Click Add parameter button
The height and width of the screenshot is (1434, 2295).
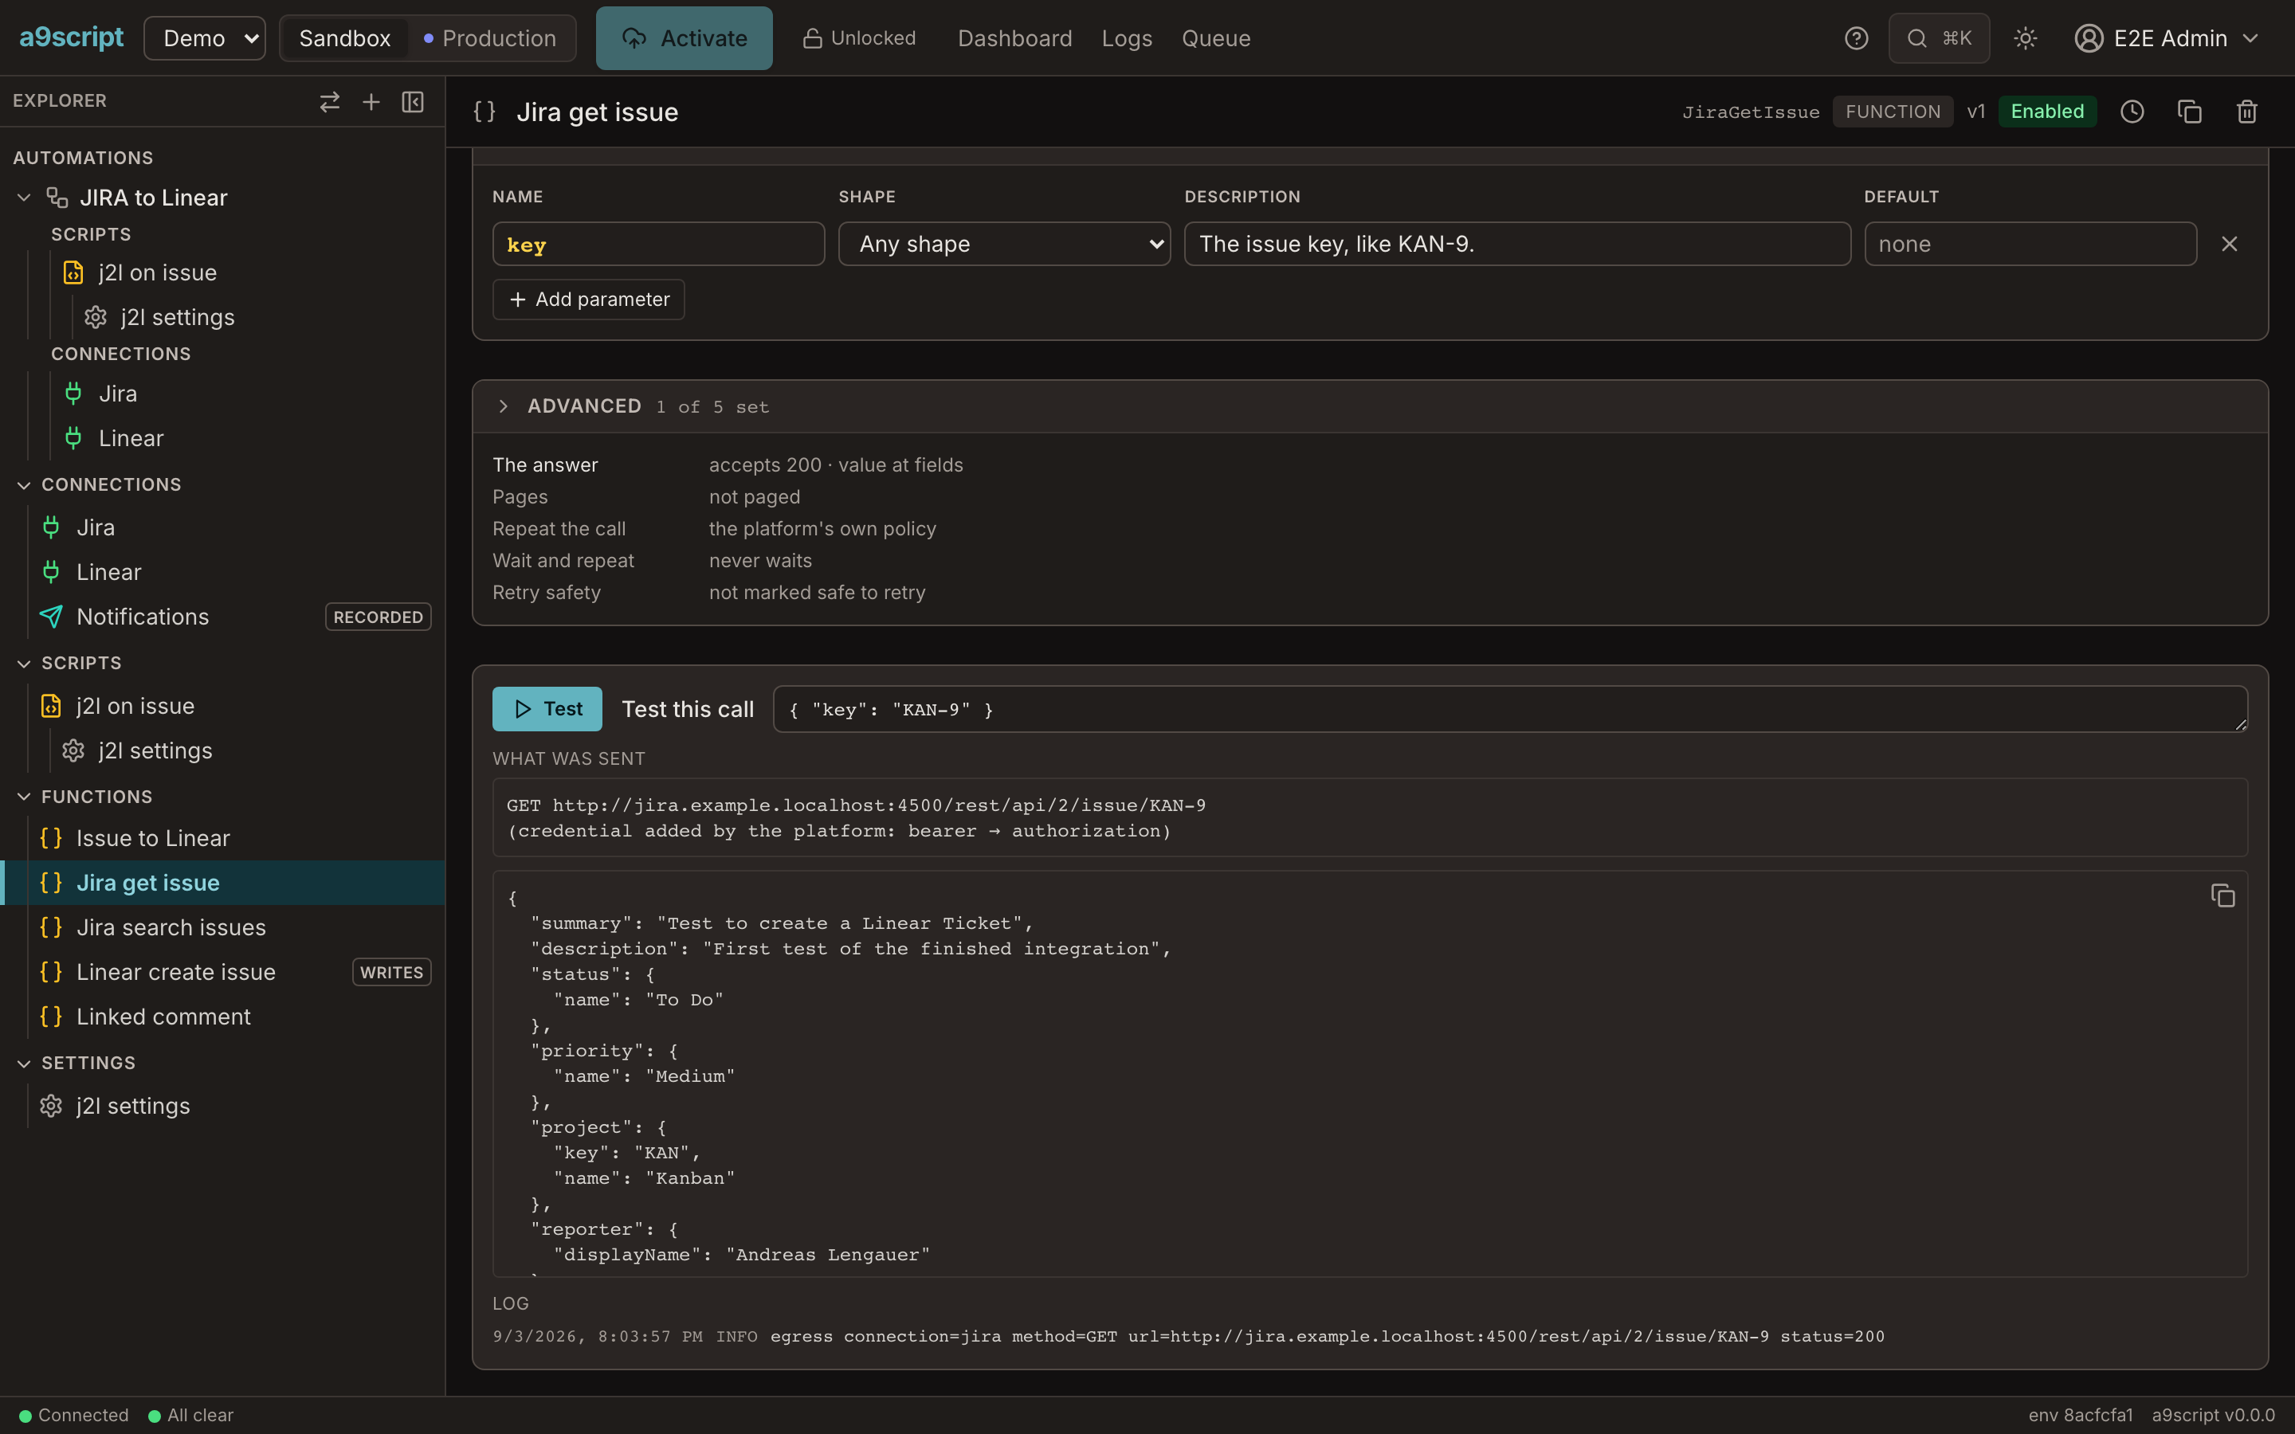(x=589, y=299)
